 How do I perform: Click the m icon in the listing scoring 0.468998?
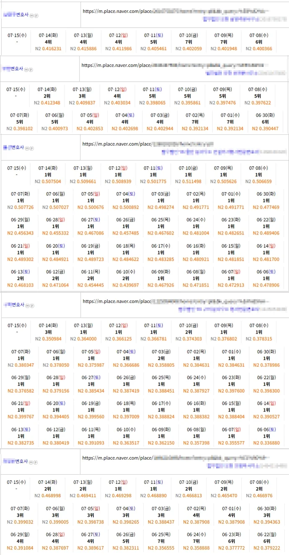(x=31, y=462)
